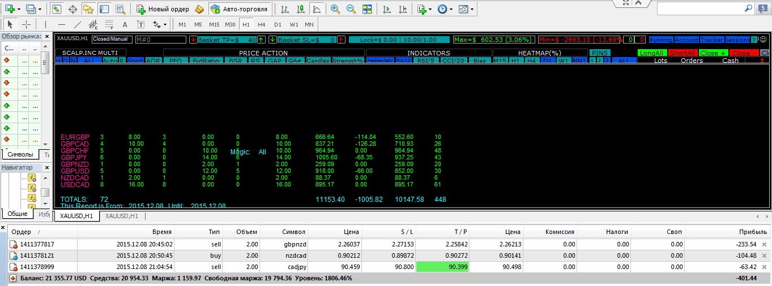Screen dimensions: 772x286
Task: Open the Символы tab in Market Watch
Action: tap(20, 154)
